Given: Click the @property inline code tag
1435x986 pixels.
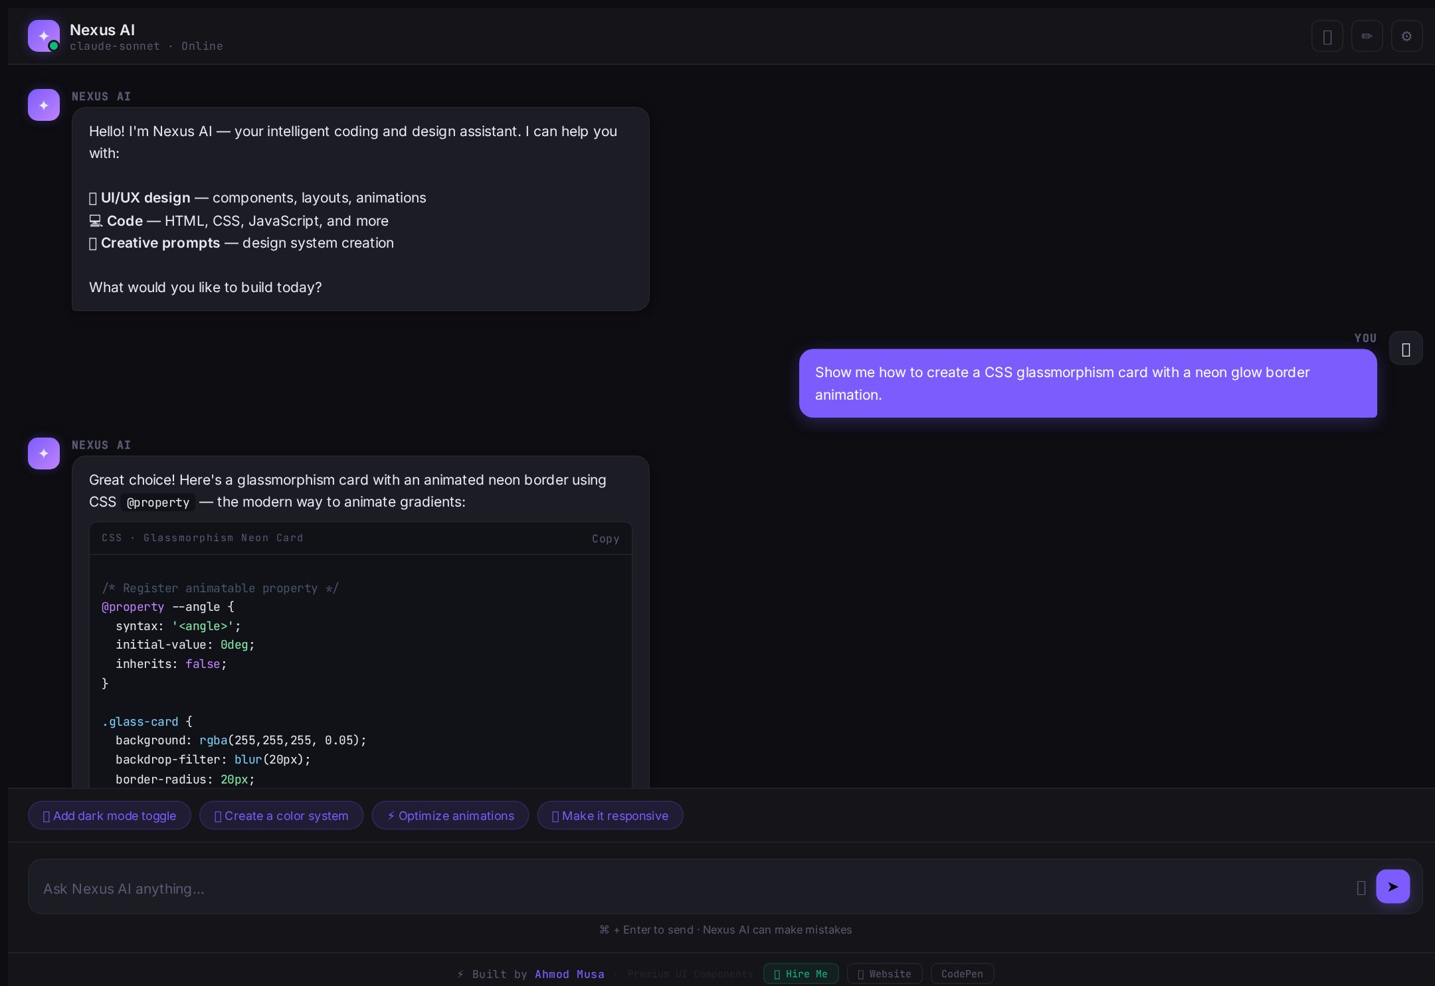Looking at the screenshot, I should 158,503.
